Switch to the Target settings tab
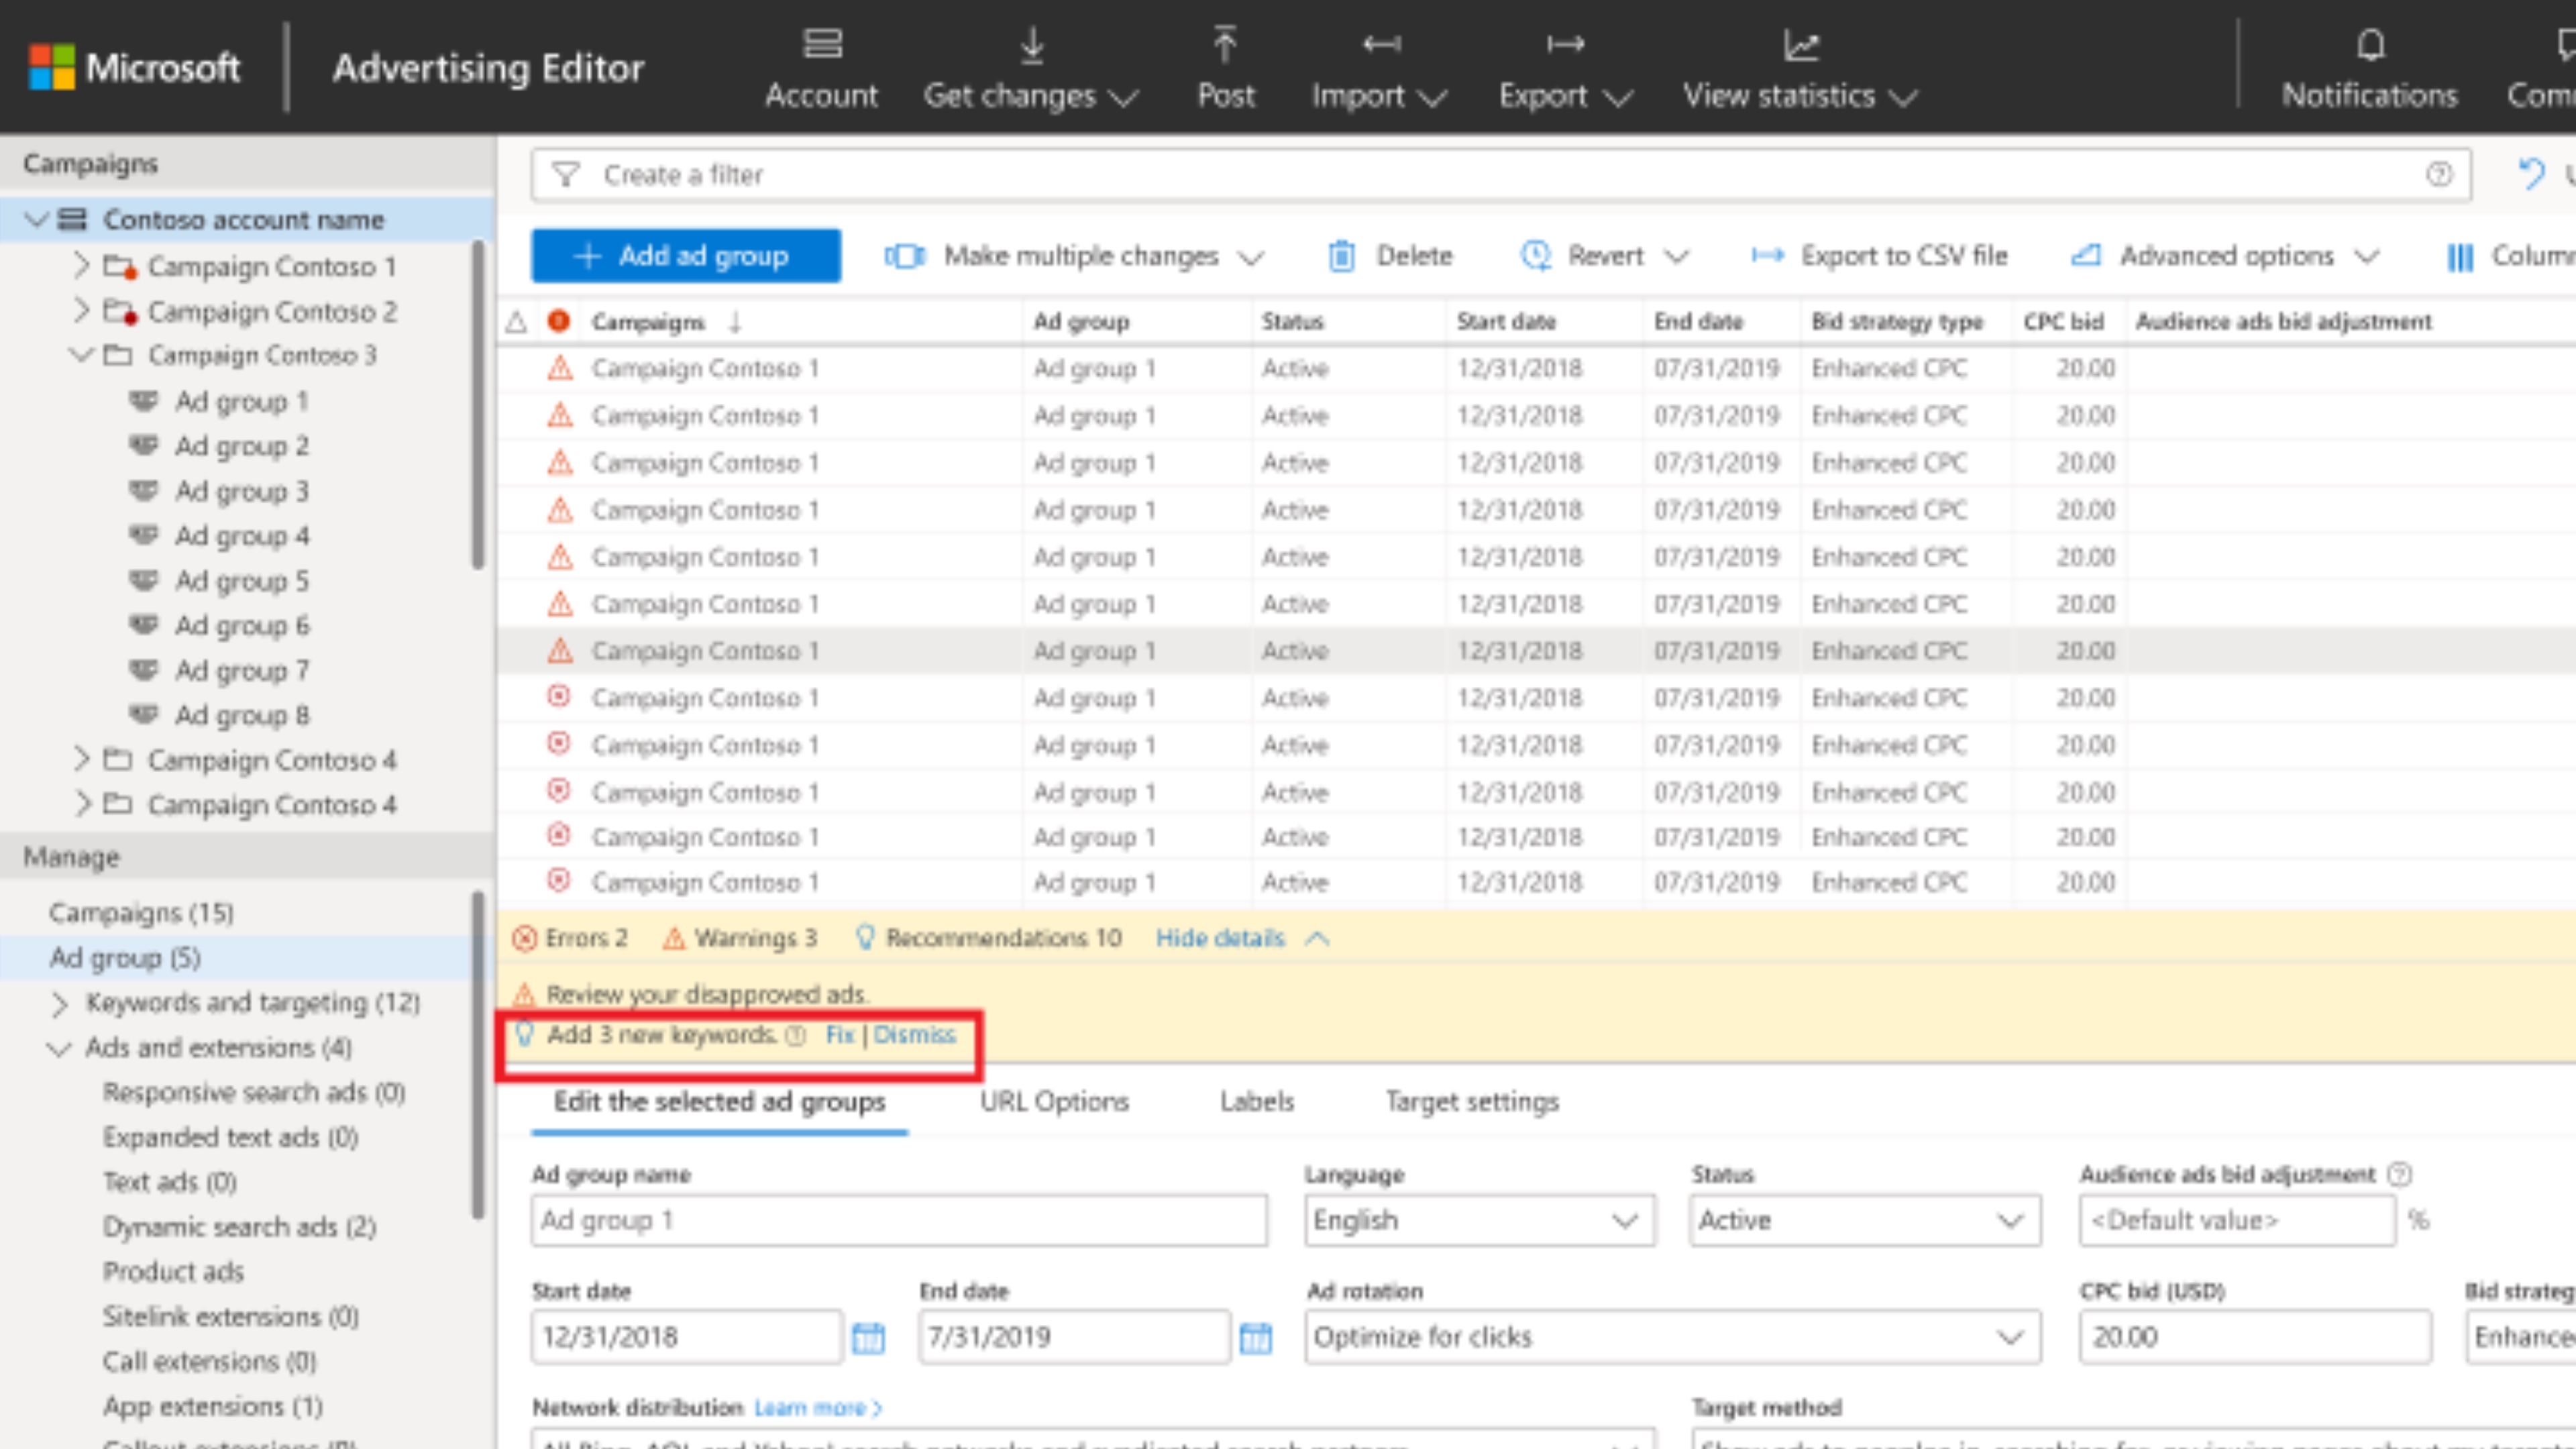This screenshot has height=1449, width=2576. (1471, 1101)
